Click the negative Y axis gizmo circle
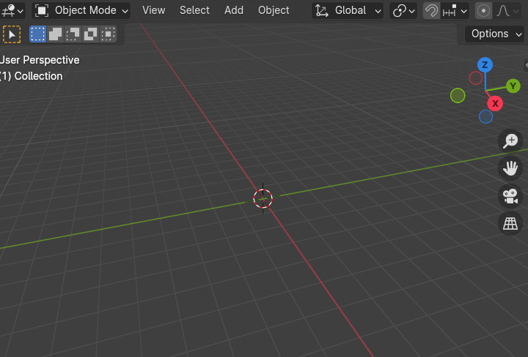Image resolution: width=528 pixels, height=357 pixels. [458, 95]
